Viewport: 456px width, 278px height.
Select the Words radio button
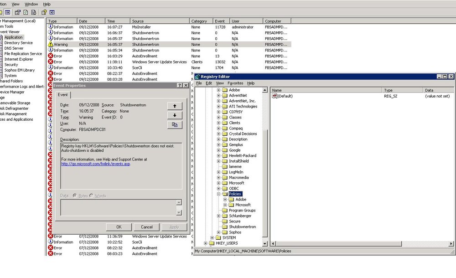[x=91, y=196]
